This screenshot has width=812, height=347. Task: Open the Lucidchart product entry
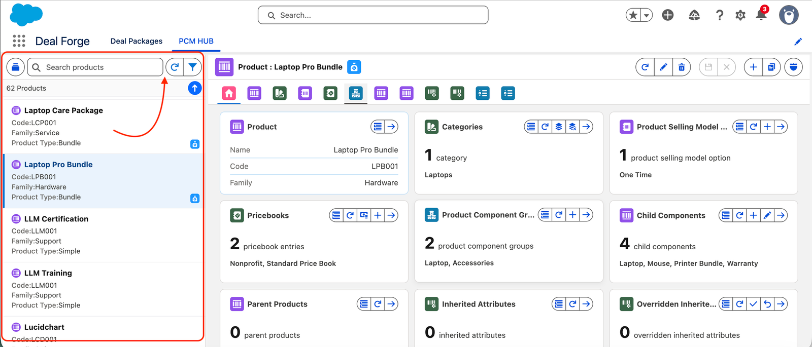44,327
